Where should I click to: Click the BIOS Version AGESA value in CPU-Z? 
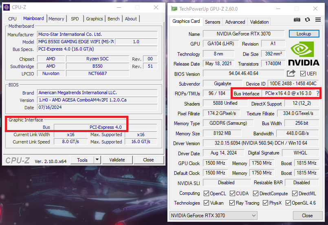97,100
